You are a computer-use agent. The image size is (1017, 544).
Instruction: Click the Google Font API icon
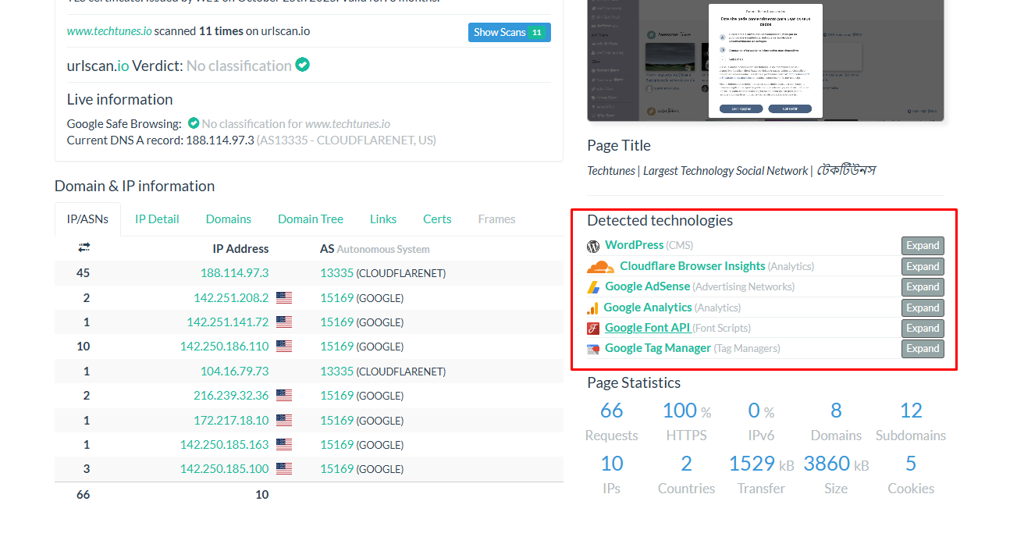click(x=593, y=329)
